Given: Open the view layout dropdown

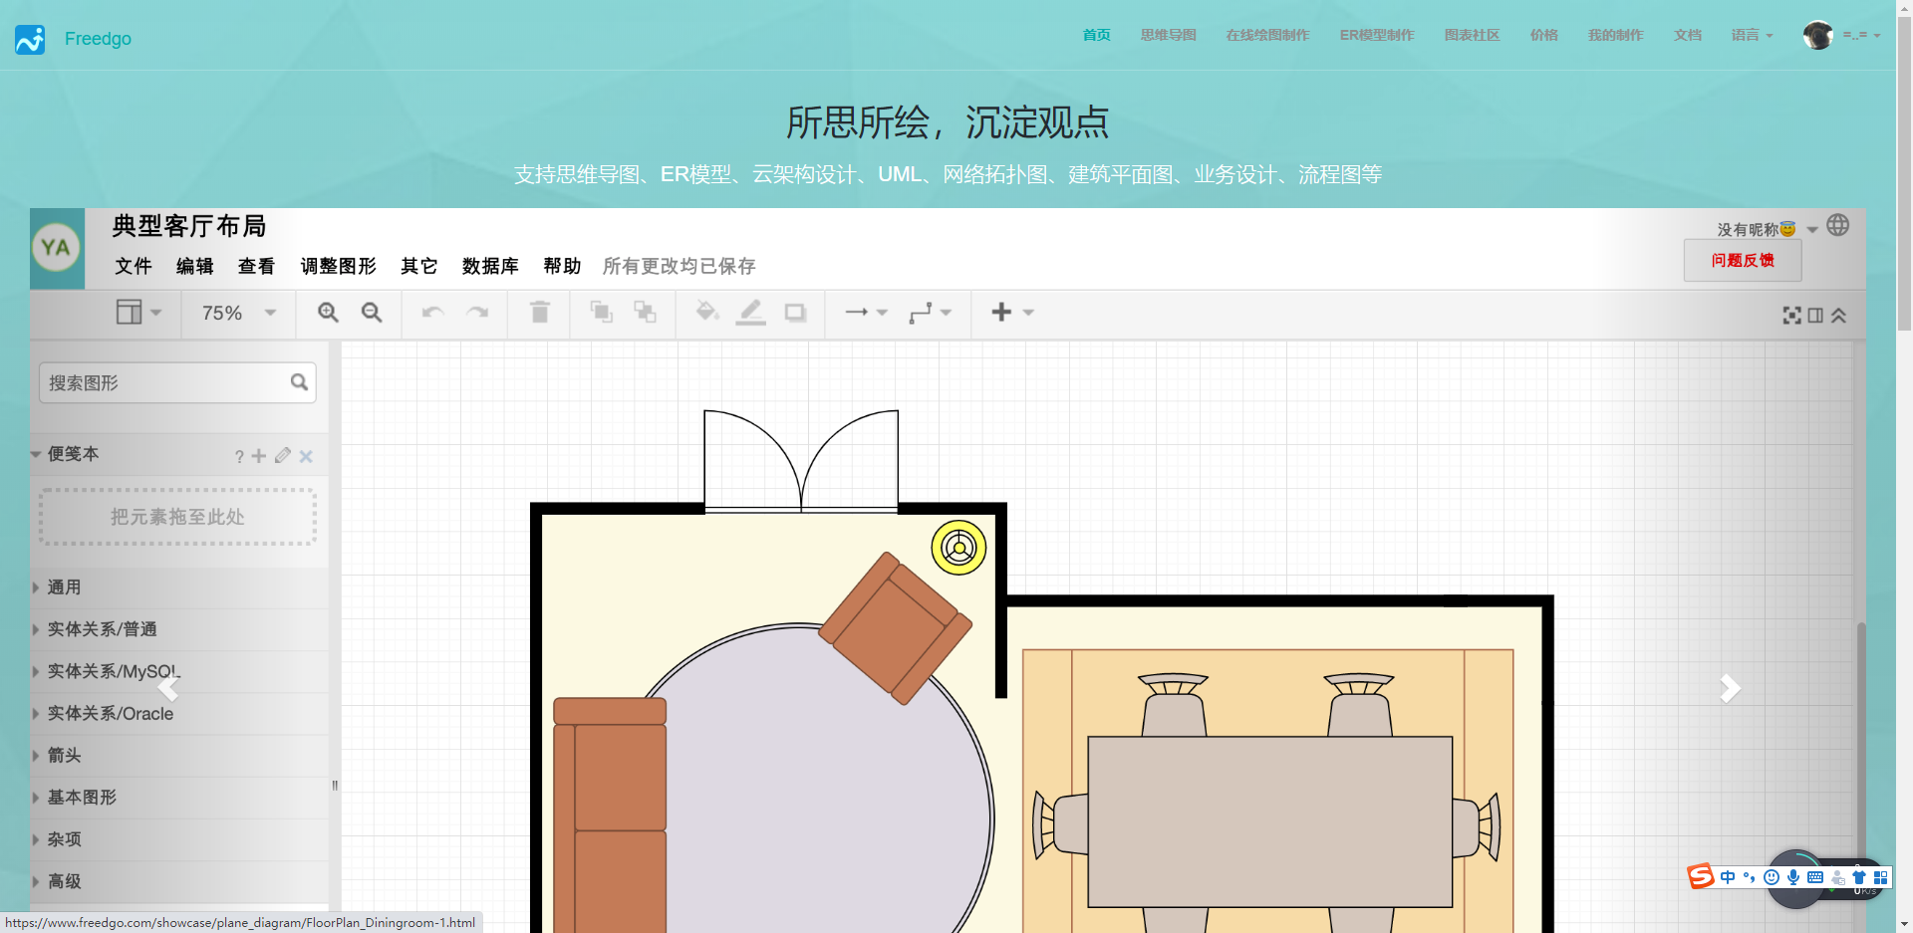Looking at the screenshot, I should (138, 313).
